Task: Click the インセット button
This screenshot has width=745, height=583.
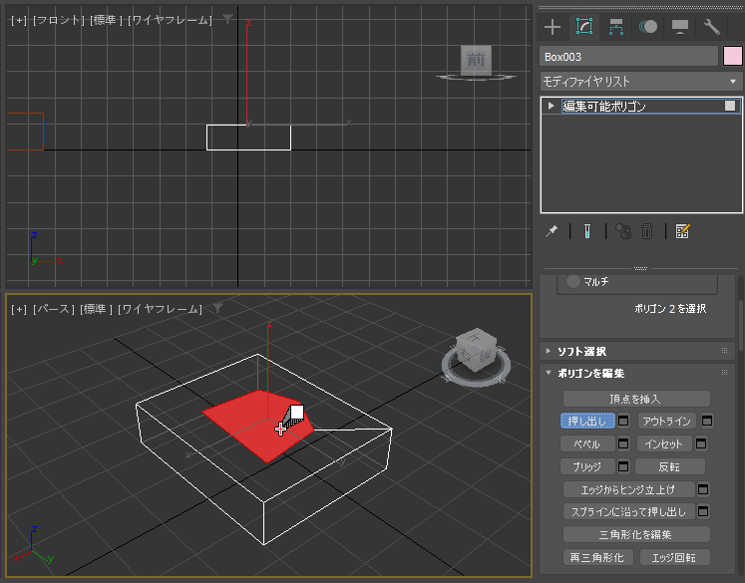Action: coord(664,443)
